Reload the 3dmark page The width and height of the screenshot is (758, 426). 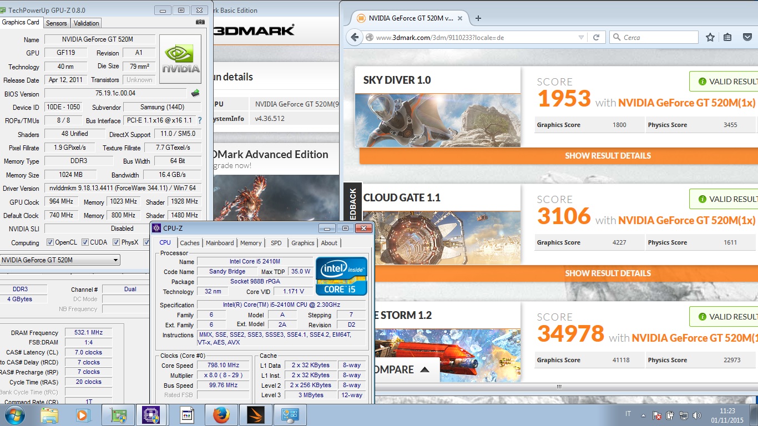point(597,38)
